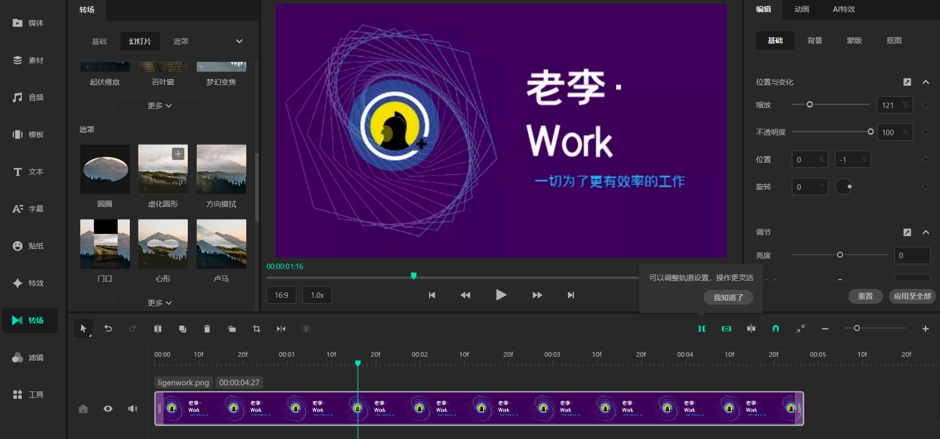Screen dimensions: 940x439
Task: Expand 更多 under 遮罩 transitions
Action: (161, 302)
